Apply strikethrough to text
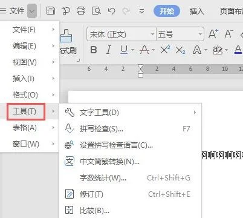 click(x=144, y=50)
